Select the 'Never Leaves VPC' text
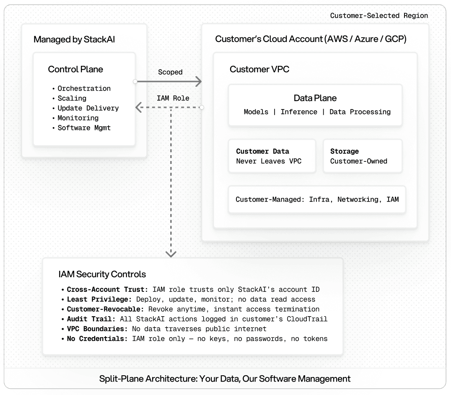Image resolution: width=451 pixels, height=395 pixels. tap(269, 161)
